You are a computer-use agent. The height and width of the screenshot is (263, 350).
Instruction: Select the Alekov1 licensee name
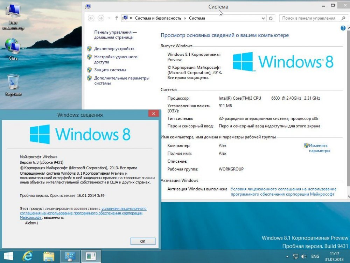32,223
